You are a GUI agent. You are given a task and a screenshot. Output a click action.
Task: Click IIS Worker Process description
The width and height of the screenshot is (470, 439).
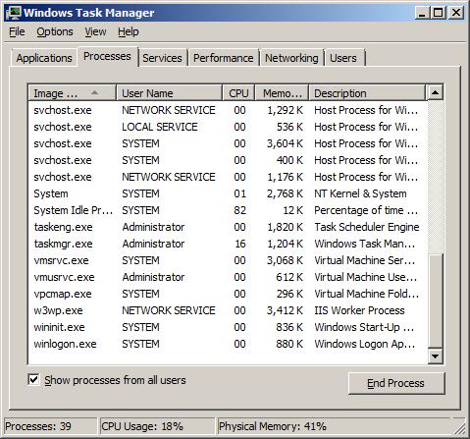coord(359,310)
